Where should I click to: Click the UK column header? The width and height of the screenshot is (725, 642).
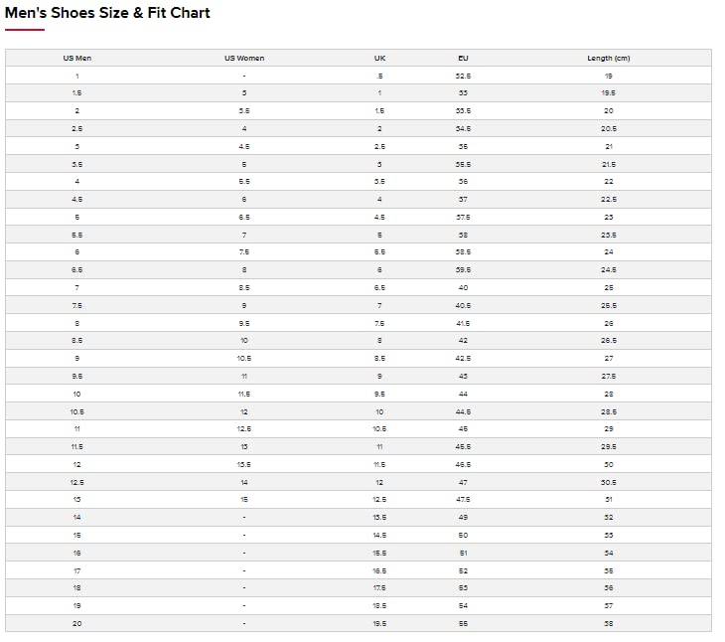[x=379, y=59]
